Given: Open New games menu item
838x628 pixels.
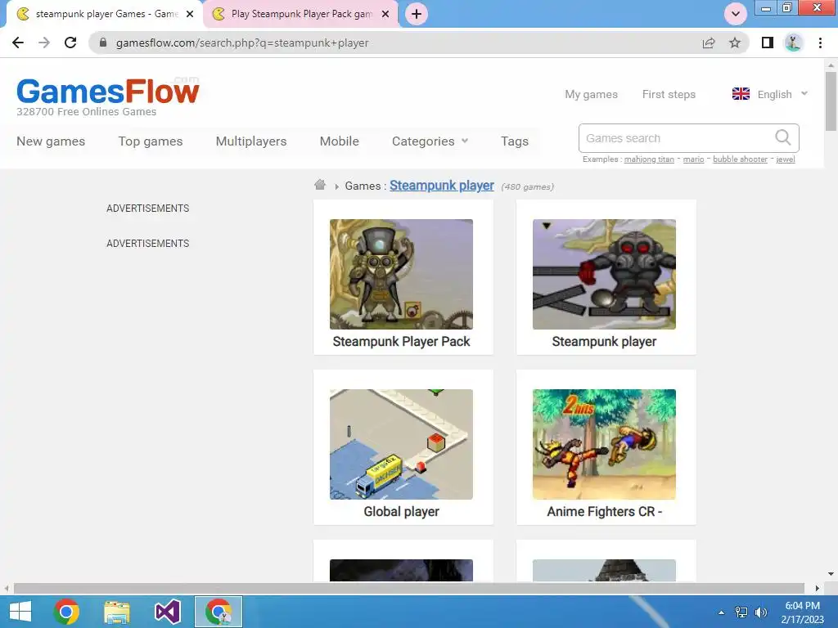Looking at the screenshot, I should point(51,141).
